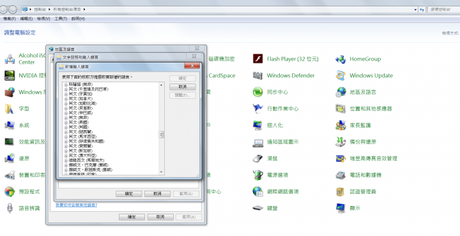The width and height of the screenshot is (460, 236).
Task: Open the 說明(H) menu
Action: (78, 18)
